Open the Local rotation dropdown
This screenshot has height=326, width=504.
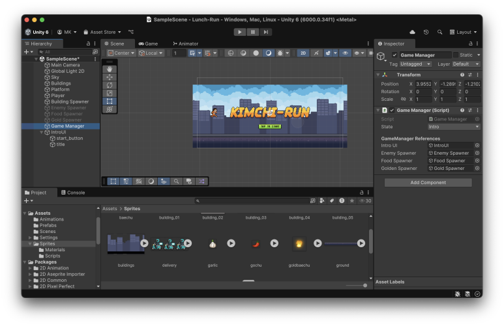tap(151, 53)
